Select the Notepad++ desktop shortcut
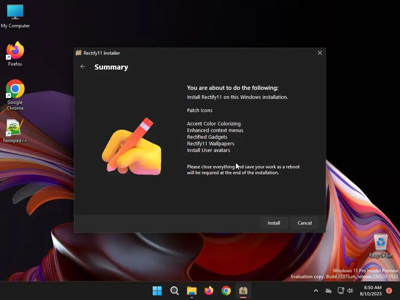The width and height of the screenshot is (400, 300). click(15, 131)
